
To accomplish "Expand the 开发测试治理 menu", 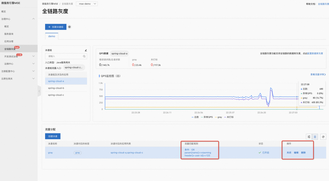I will 34,56.
